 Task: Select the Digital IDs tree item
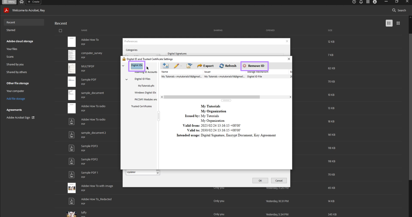click(x=137, y=65)
